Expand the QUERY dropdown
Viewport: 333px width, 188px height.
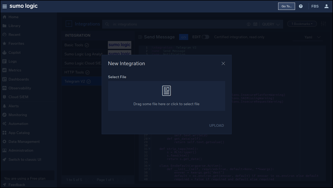click(x=271, y=24)
